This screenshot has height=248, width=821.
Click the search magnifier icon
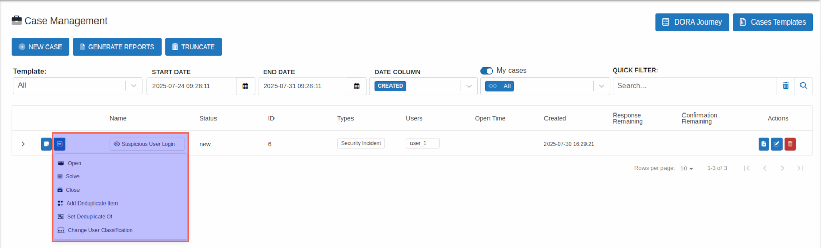[804, 86]
